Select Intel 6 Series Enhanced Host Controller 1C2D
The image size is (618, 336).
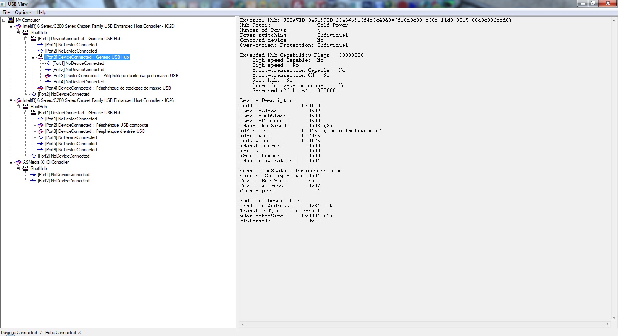click(99, 26)
